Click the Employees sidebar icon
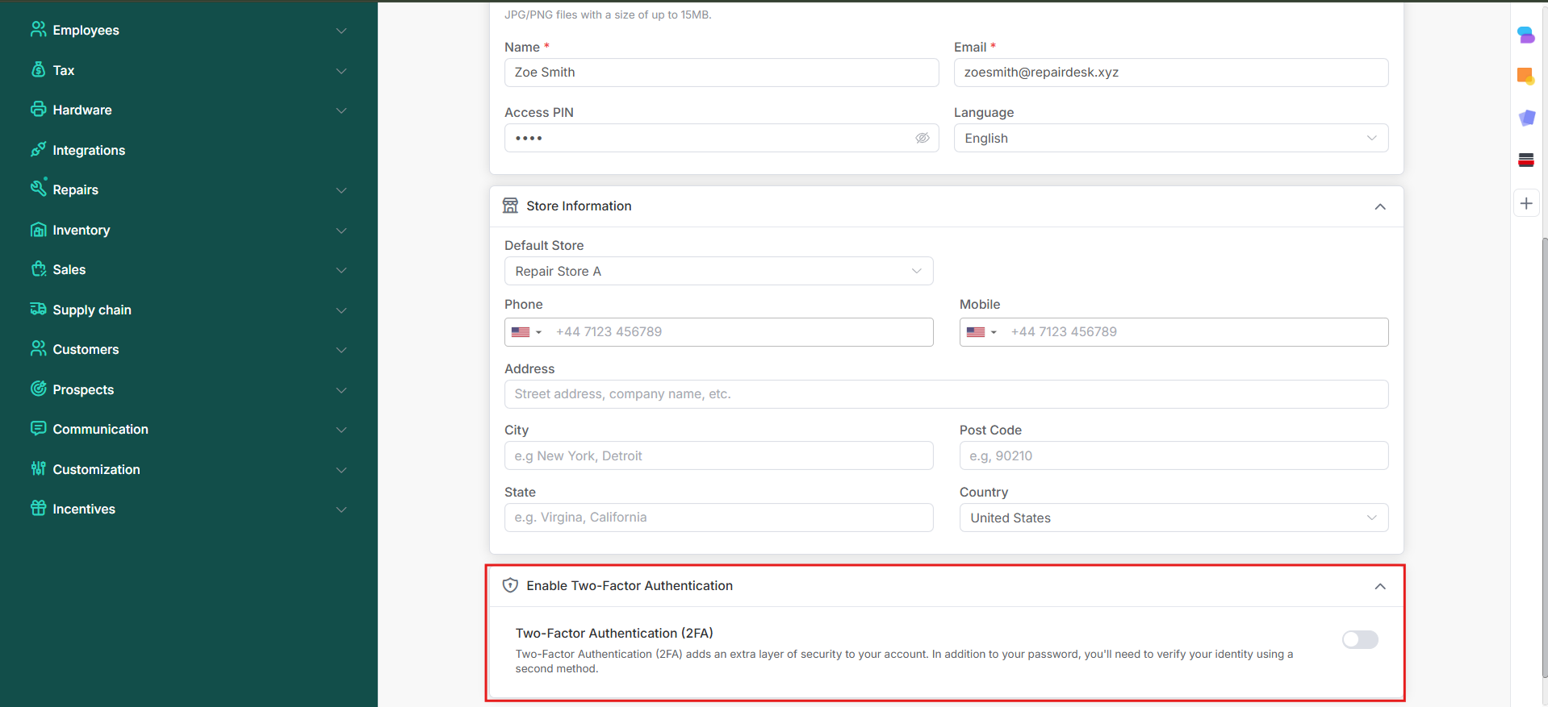This screenshot has height=707, width=1548. (38, 30)
